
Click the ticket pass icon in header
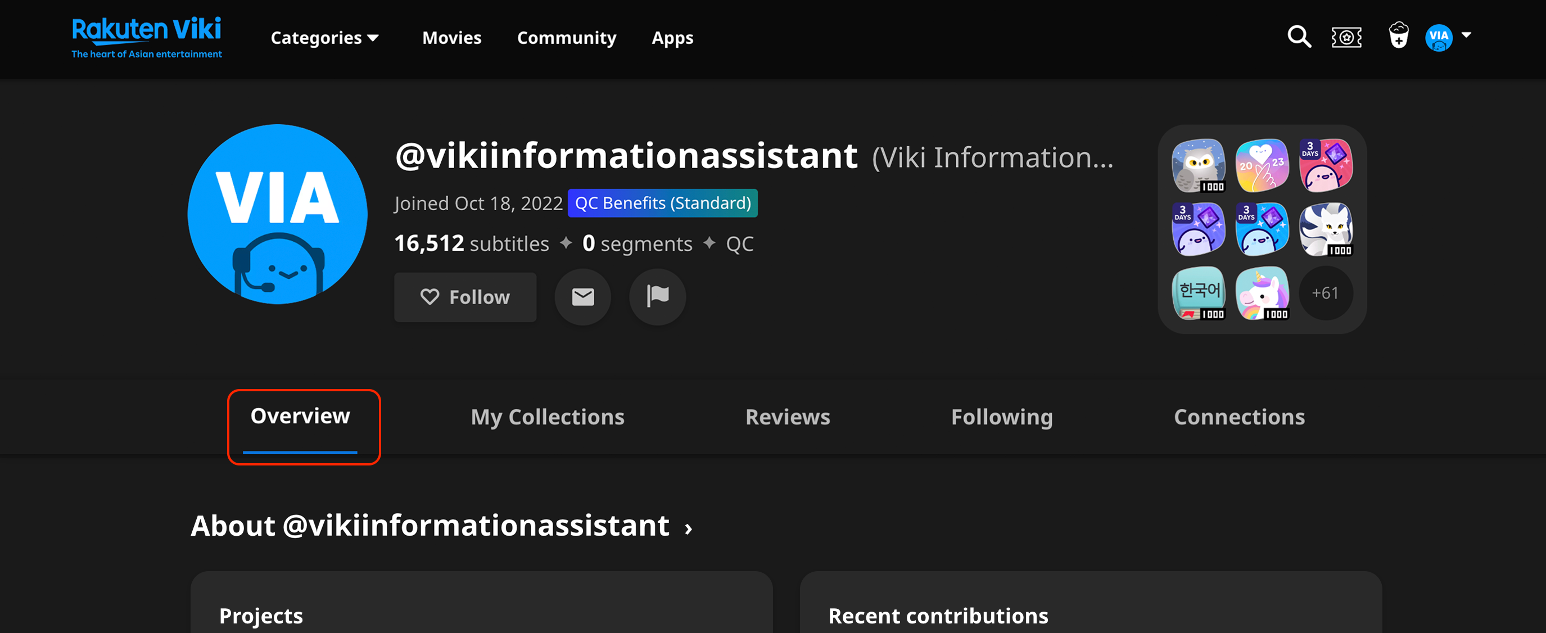[x=1346, y=37]
